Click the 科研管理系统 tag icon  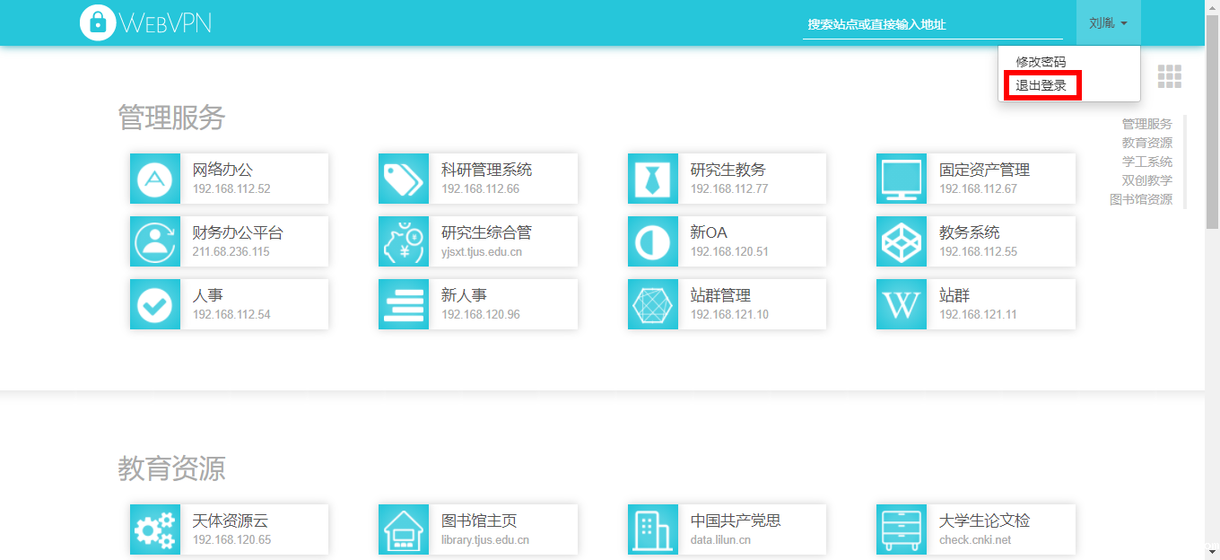[x=404, y=179]
